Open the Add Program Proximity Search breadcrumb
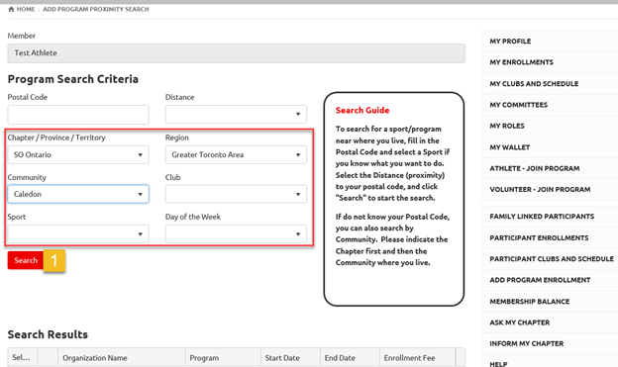The width and height of the screenshot is (618, 367). pos(96,9)
